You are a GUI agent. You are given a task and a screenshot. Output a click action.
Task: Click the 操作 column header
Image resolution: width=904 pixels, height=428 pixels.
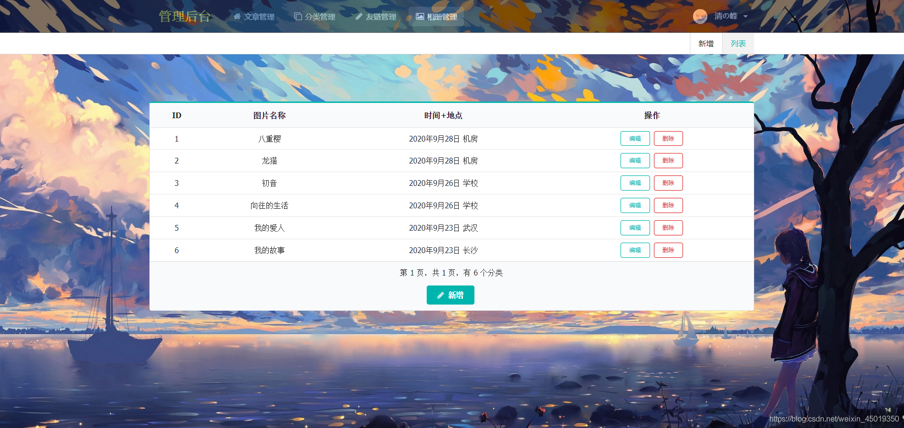[x=652, y=115]
